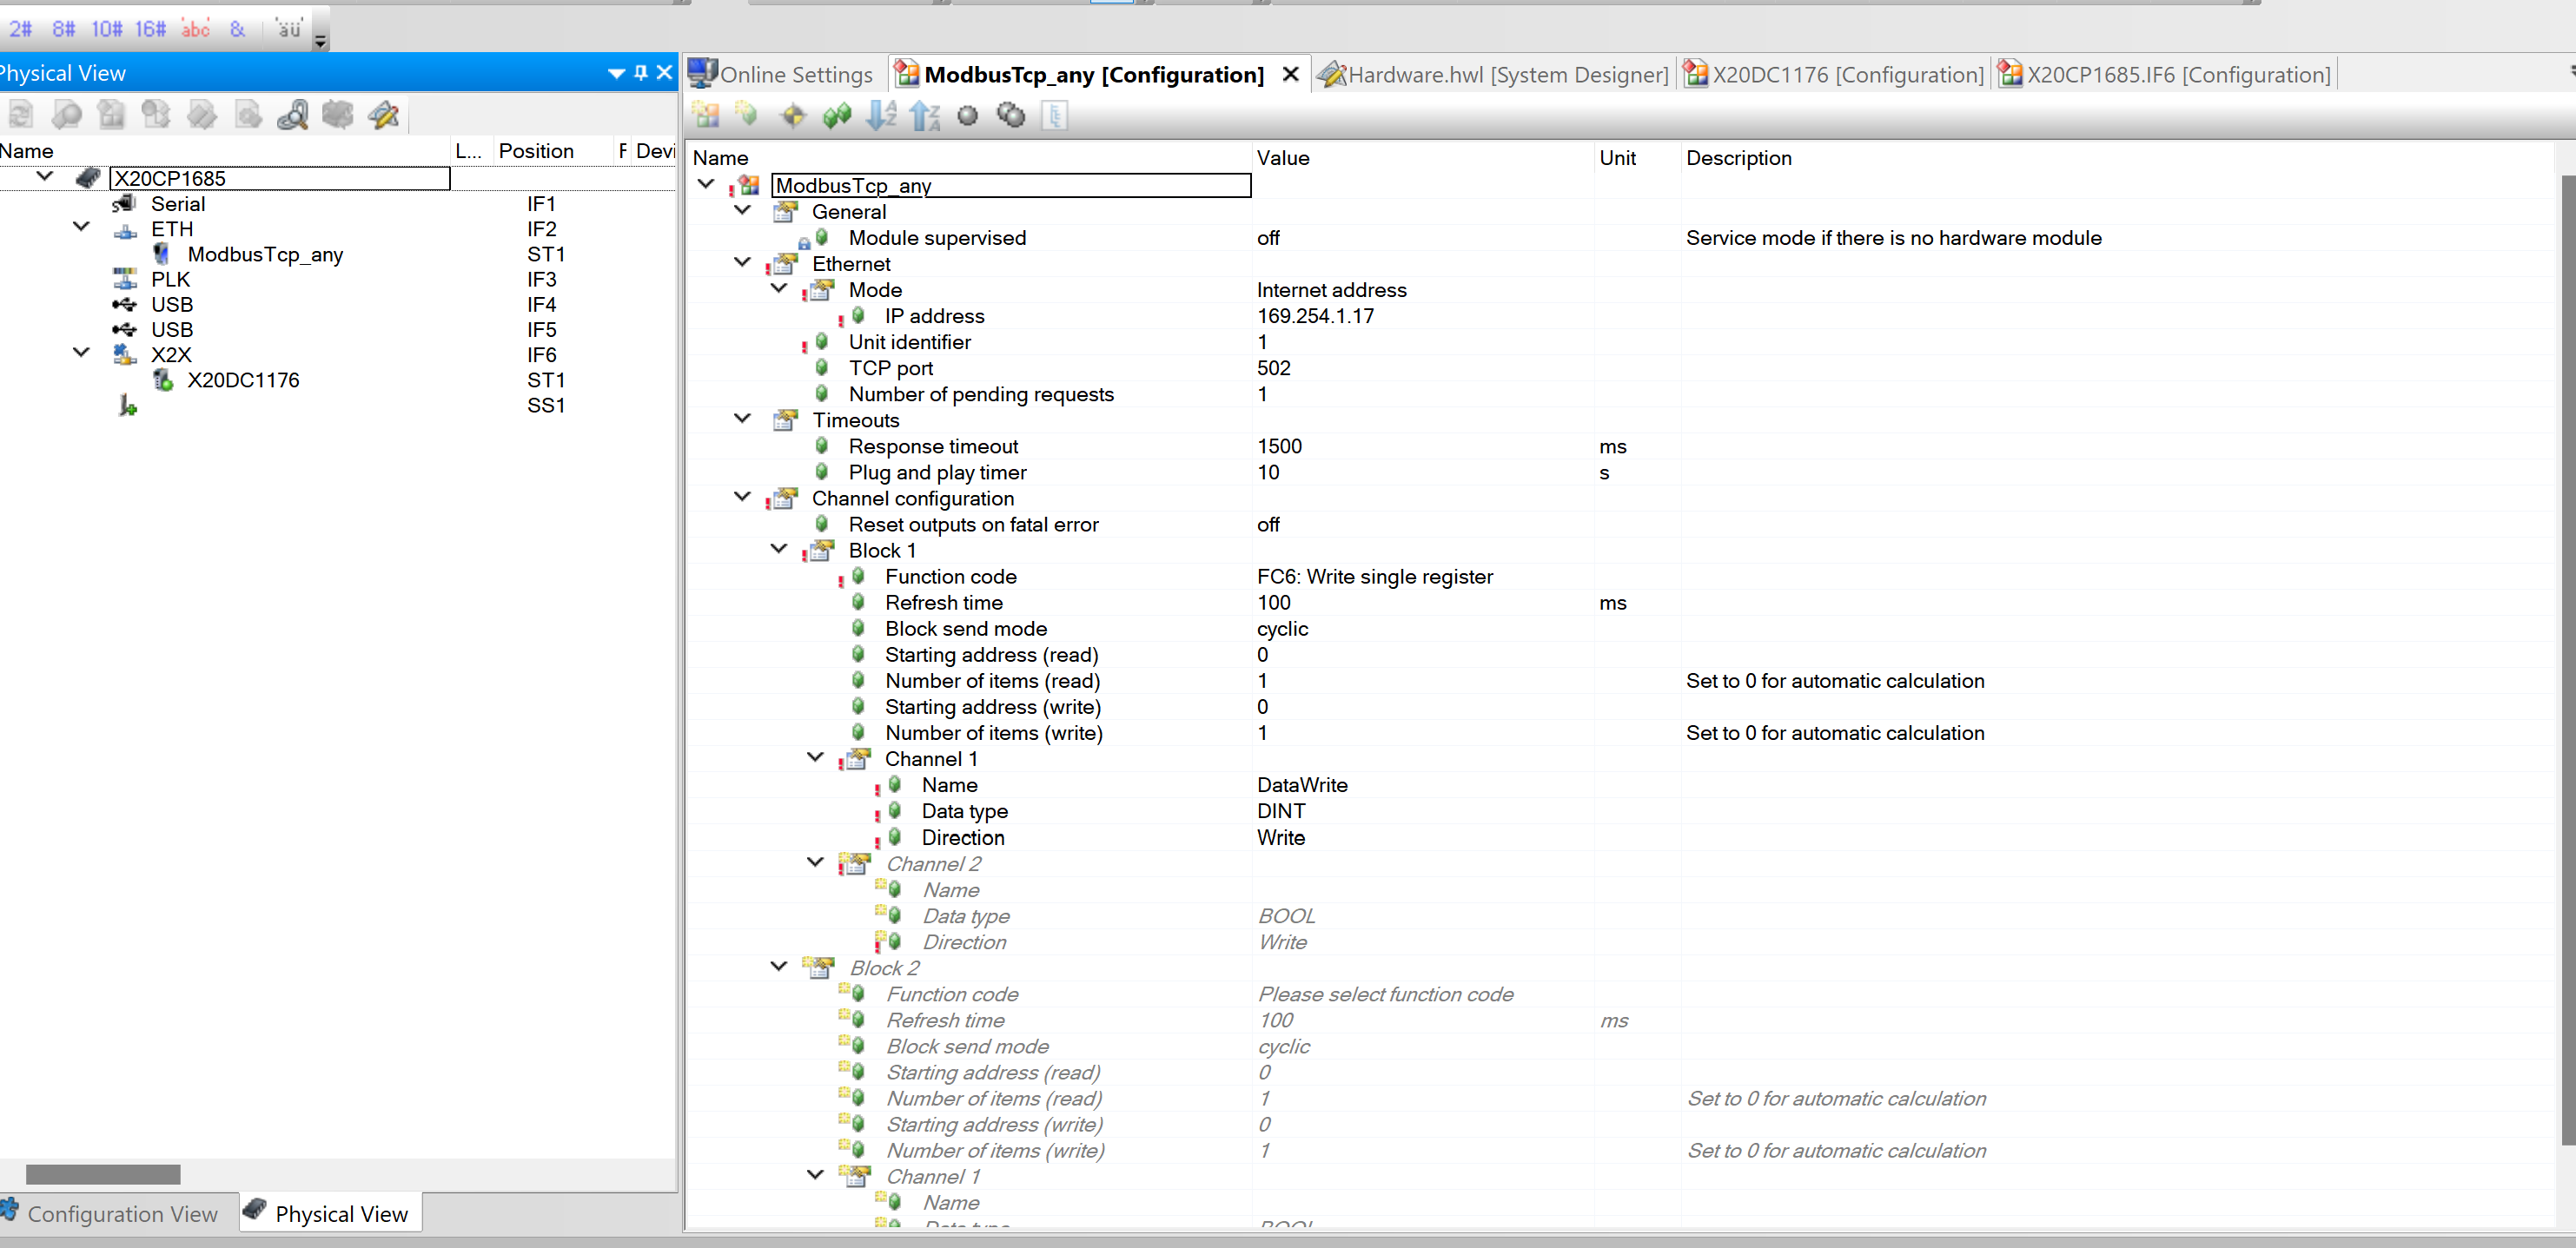2576x1248 pixels.
Task: Click the two green cubes toolbar icon
Action: pyautogui.click(x=837, y=115)
